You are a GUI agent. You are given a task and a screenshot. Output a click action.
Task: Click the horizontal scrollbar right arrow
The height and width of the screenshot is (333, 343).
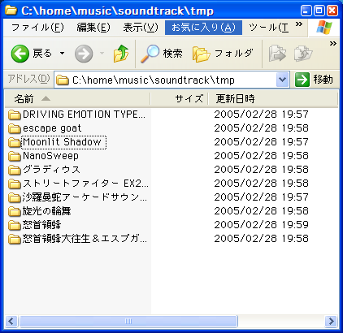point(331,322)
